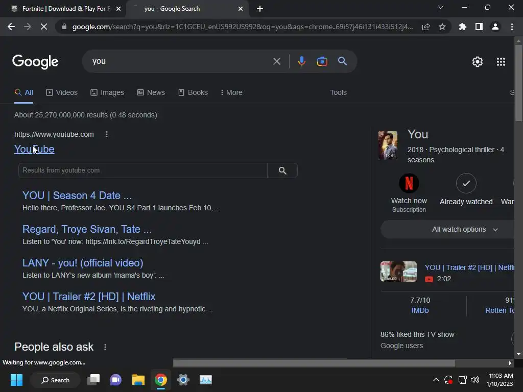Close the you - Google Search tab

[241, 9]
